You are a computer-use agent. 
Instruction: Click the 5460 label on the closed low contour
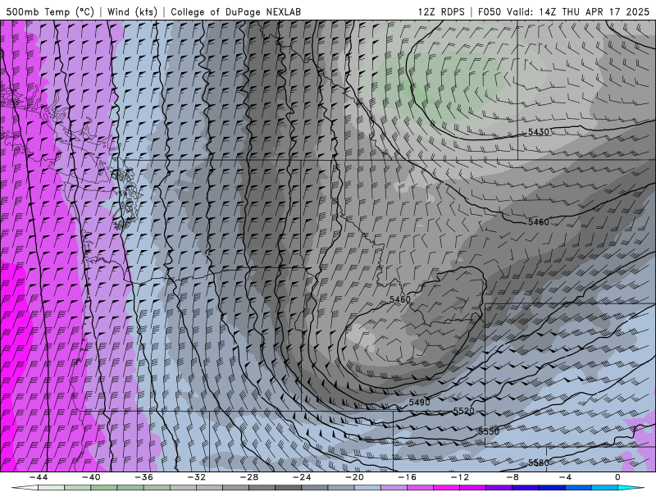click(x=400, y=299)
